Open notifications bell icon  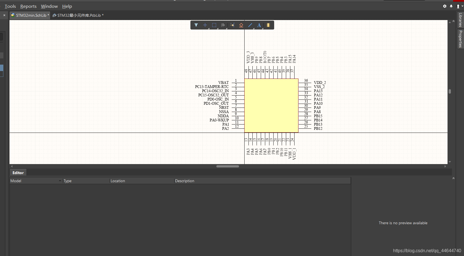[451, 6]
